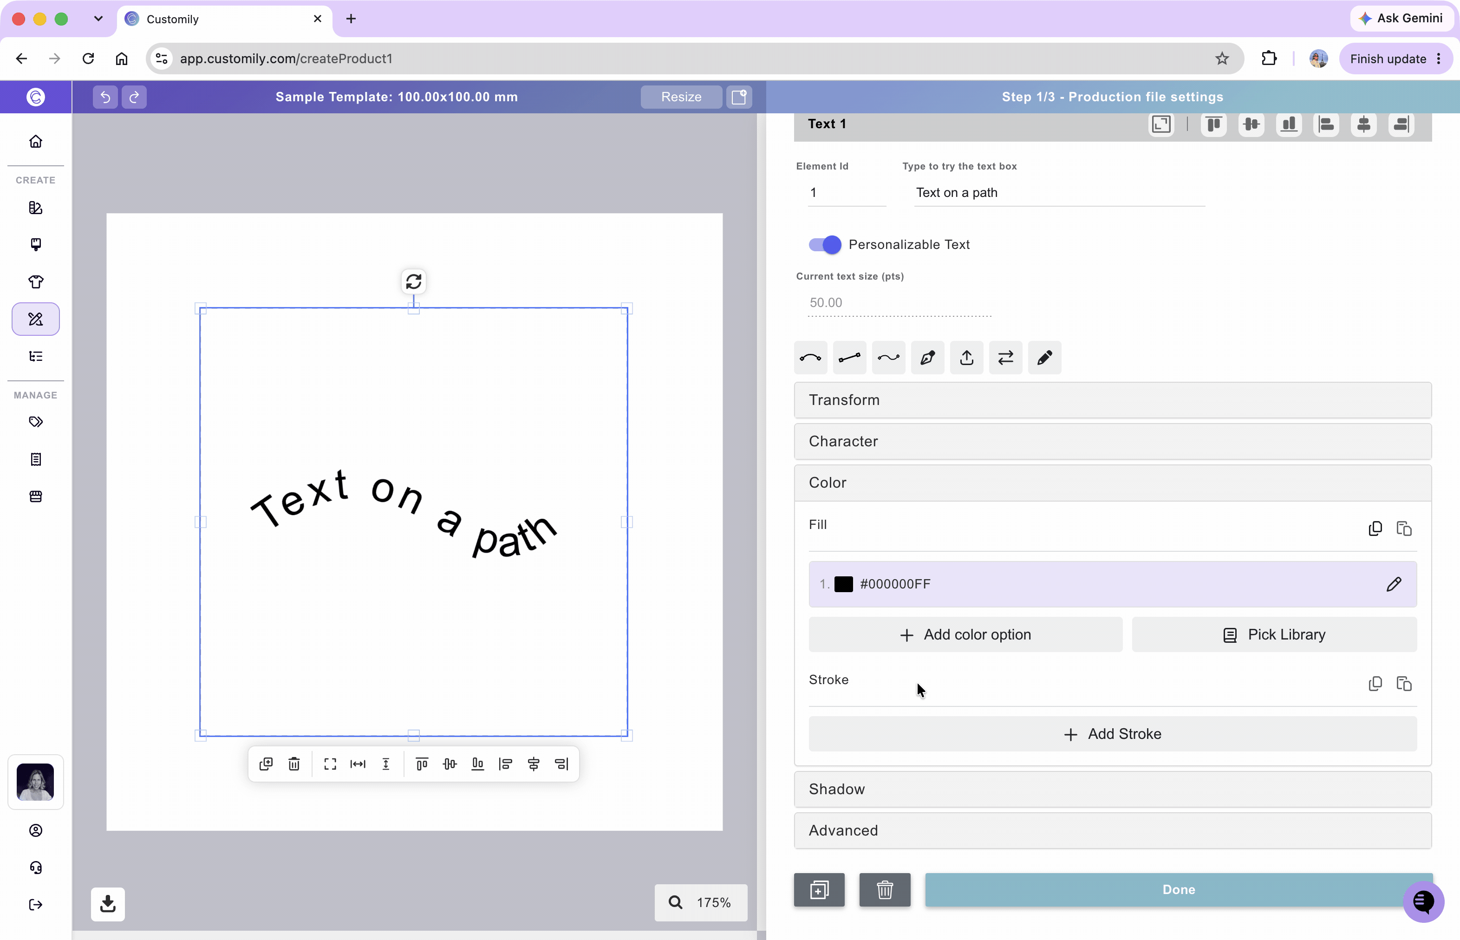The height and width of the screenshot is (940, 1460).
Task: Expand the Transform section
Action: pos(1112,400)
